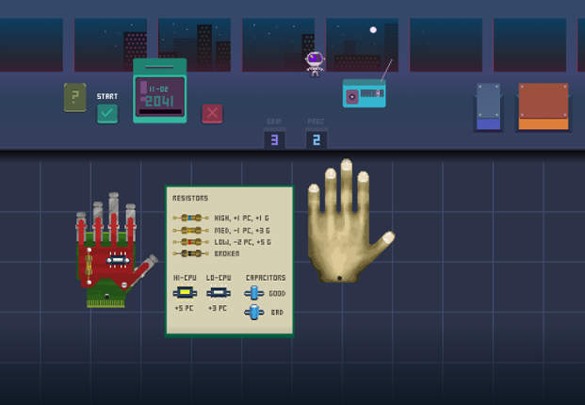Click the Good capacitor icon
Viewport: 585px width, 405px height.
(254, 293)
